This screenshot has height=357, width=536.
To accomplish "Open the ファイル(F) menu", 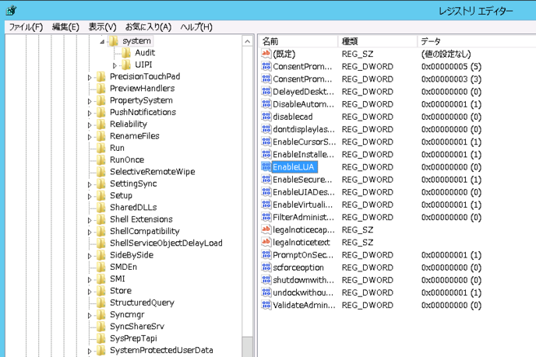I will 26,27.
